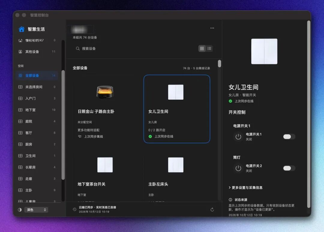
Task: Switch to grid view
Action: click(202, 49)
